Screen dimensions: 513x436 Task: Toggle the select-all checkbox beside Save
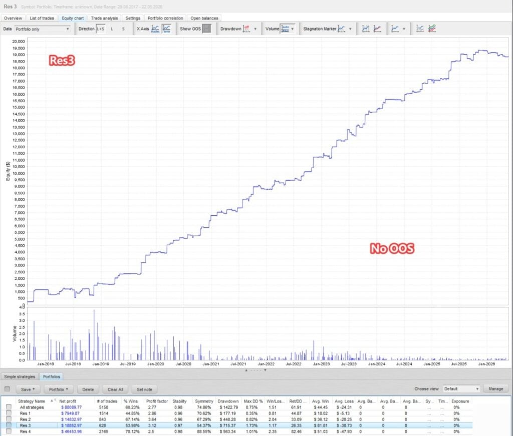[7, 389]
